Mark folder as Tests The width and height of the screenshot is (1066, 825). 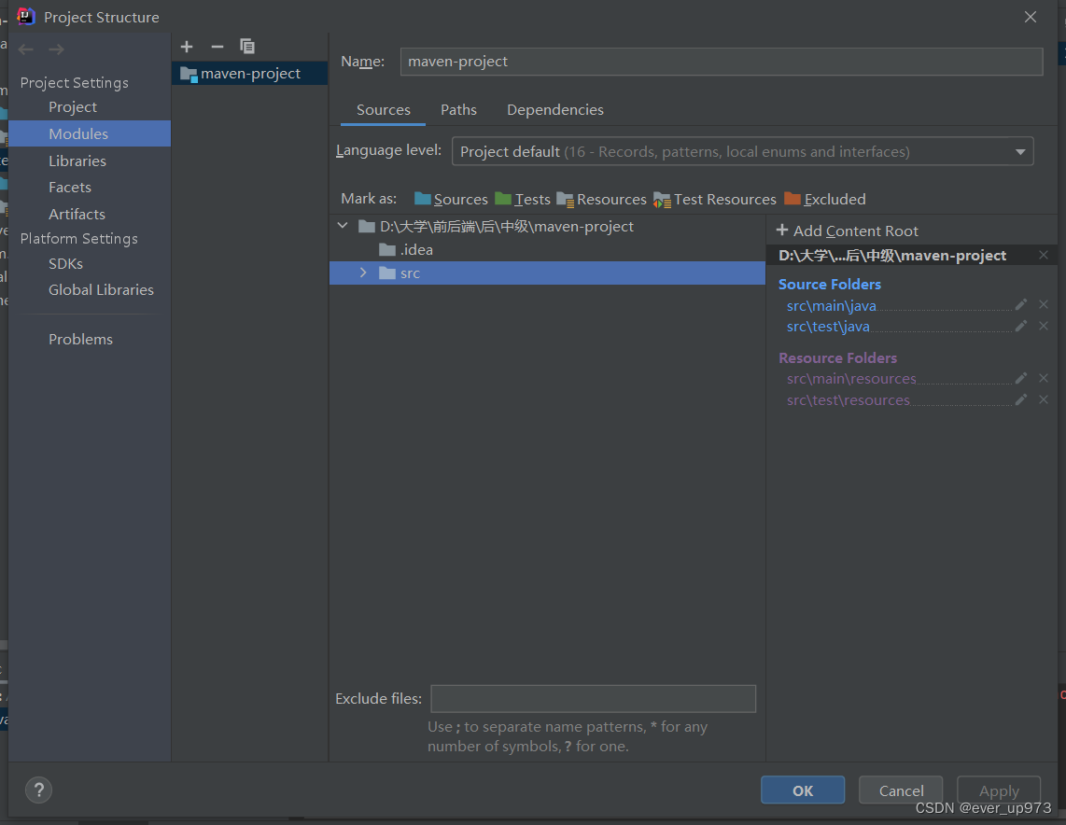523,199
